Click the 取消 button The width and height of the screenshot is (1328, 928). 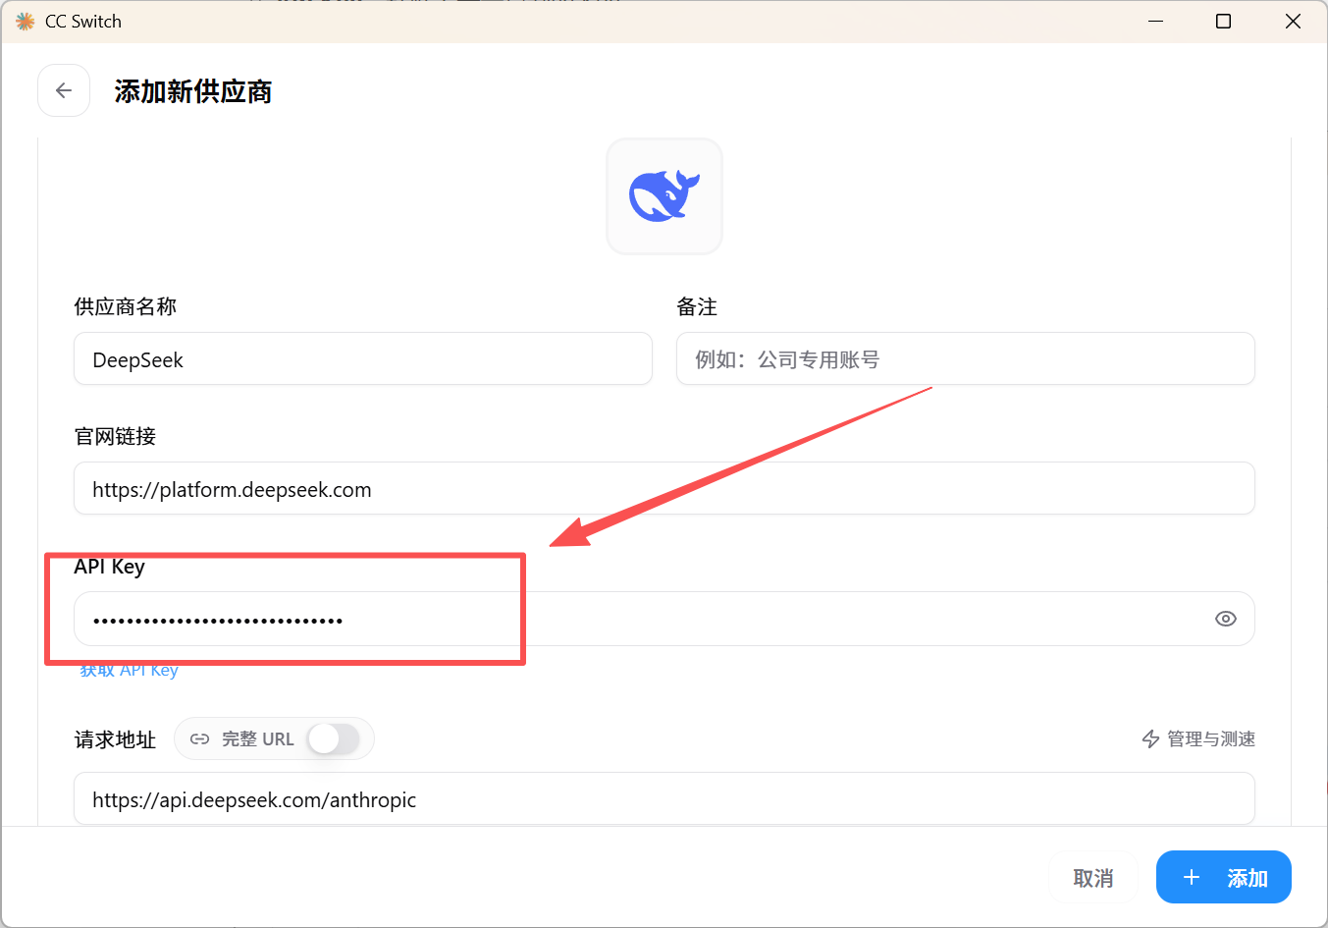click(1092, 877)
